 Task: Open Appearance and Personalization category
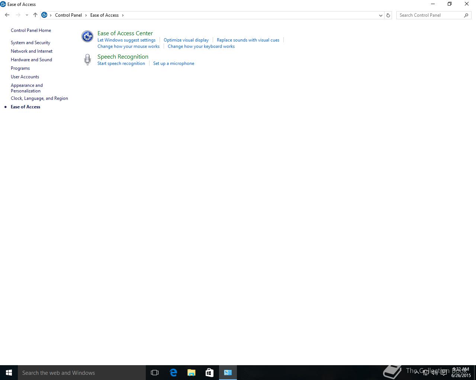point(27,88)
